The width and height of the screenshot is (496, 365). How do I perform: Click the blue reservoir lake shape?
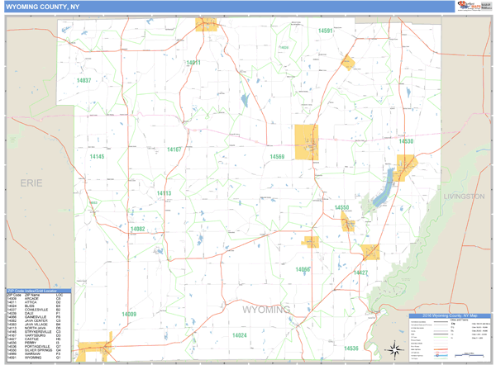pos(383,189)
